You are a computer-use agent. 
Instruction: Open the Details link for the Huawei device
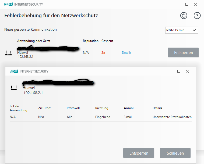[x=126, y=53]
